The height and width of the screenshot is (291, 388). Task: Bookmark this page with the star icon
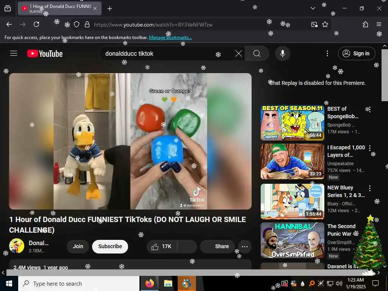click(325, 25)
